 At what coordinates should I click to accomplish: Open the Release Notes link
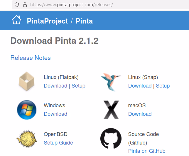(x=31, y=58)
